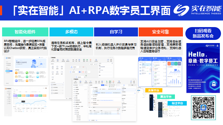Click the QR code image

(203, 108)
